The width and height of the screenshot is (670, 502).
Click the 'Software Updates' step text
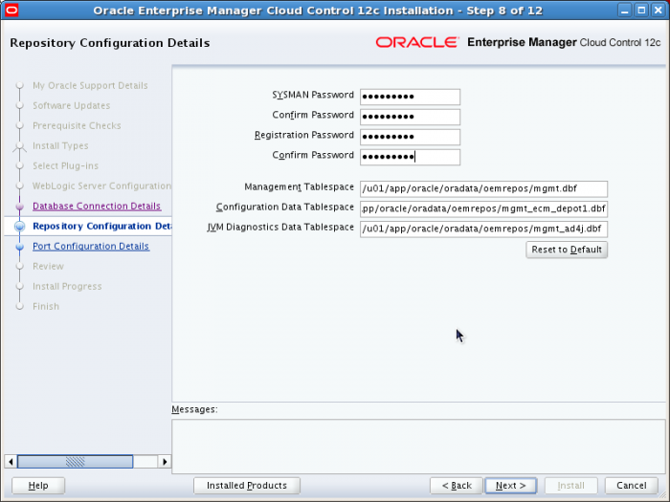pyautogui.click(x=72, y=106)
